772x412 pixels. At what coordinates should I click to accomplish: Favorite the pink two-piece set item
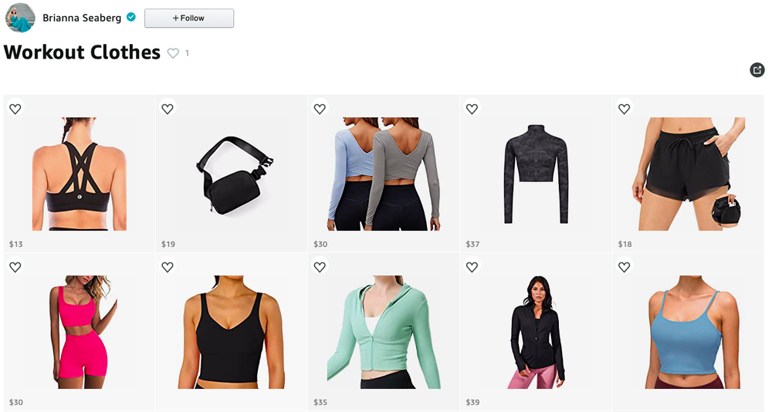tap(15, 267)
